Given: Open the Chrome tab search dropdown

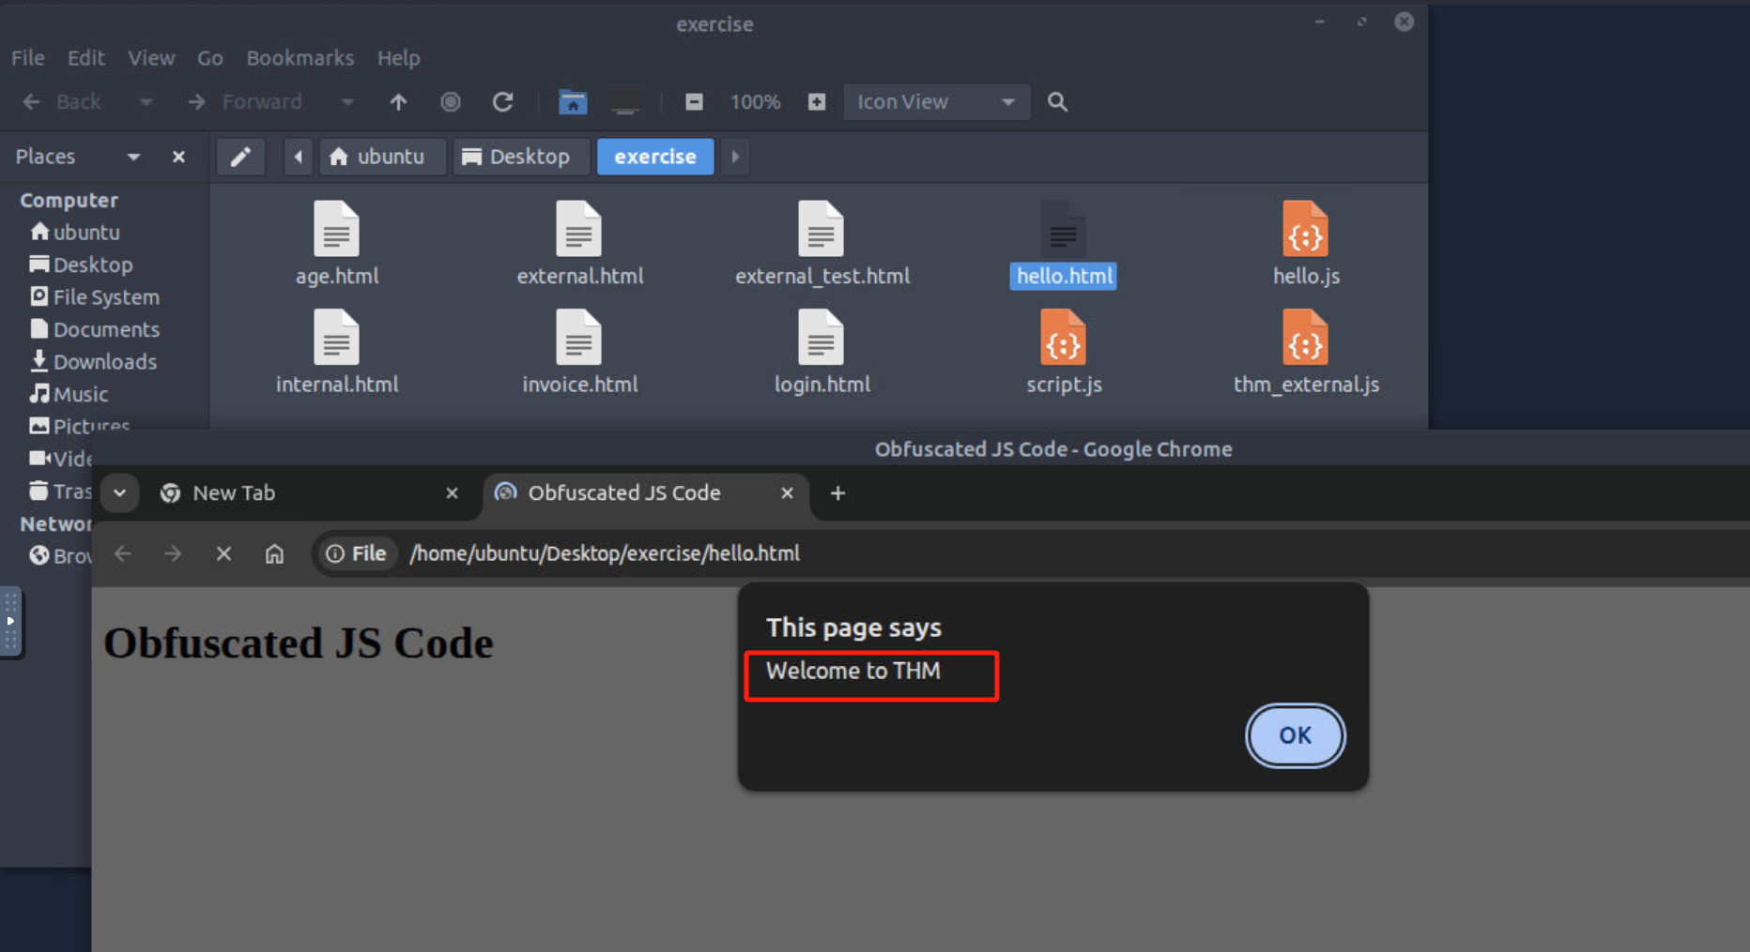Looking at the screenshot, I should click(x=120, y=492).
